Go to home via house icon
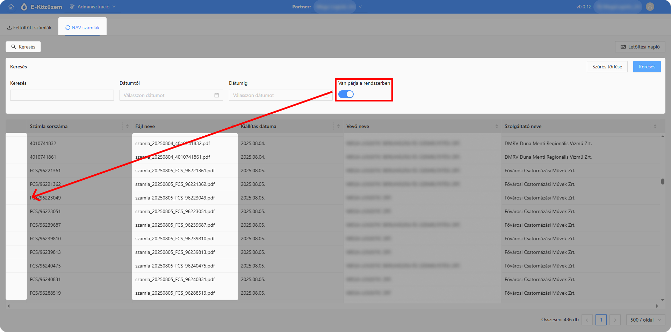Image resolution: width=671 pixels, height=332 pixels. pos(11,7)
